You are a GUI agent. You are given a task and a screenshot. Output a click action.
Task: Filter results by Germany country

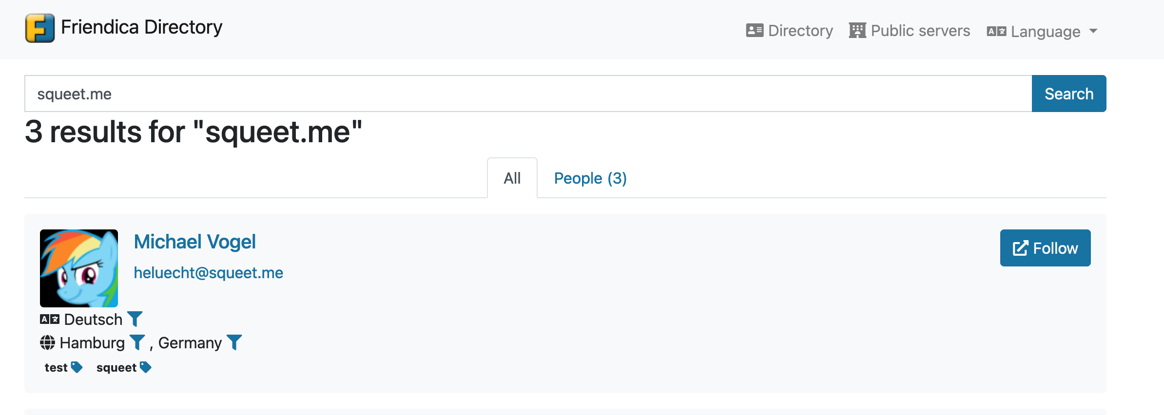tap(234, 342)
